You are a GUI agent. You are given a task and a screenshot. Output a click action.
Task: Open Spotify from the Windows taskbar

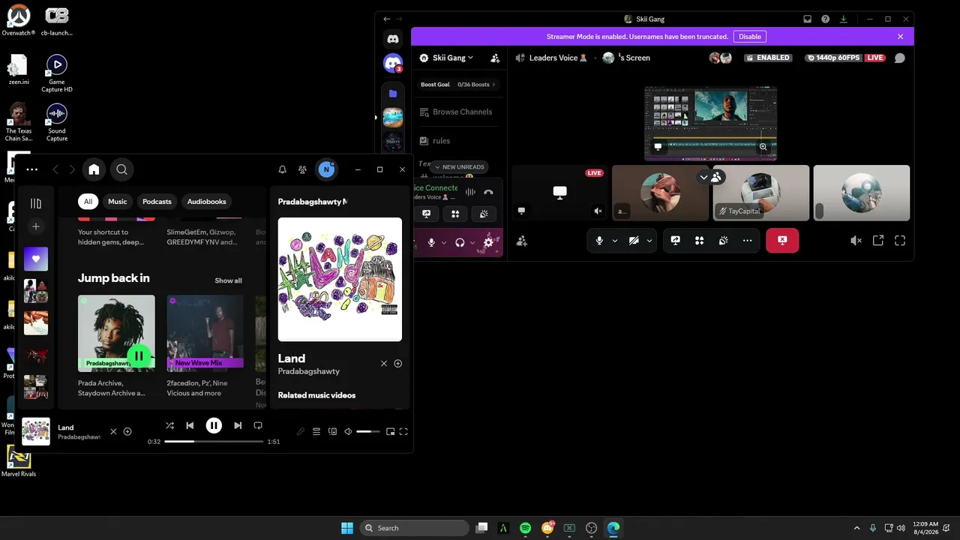[x=525, y=528]
